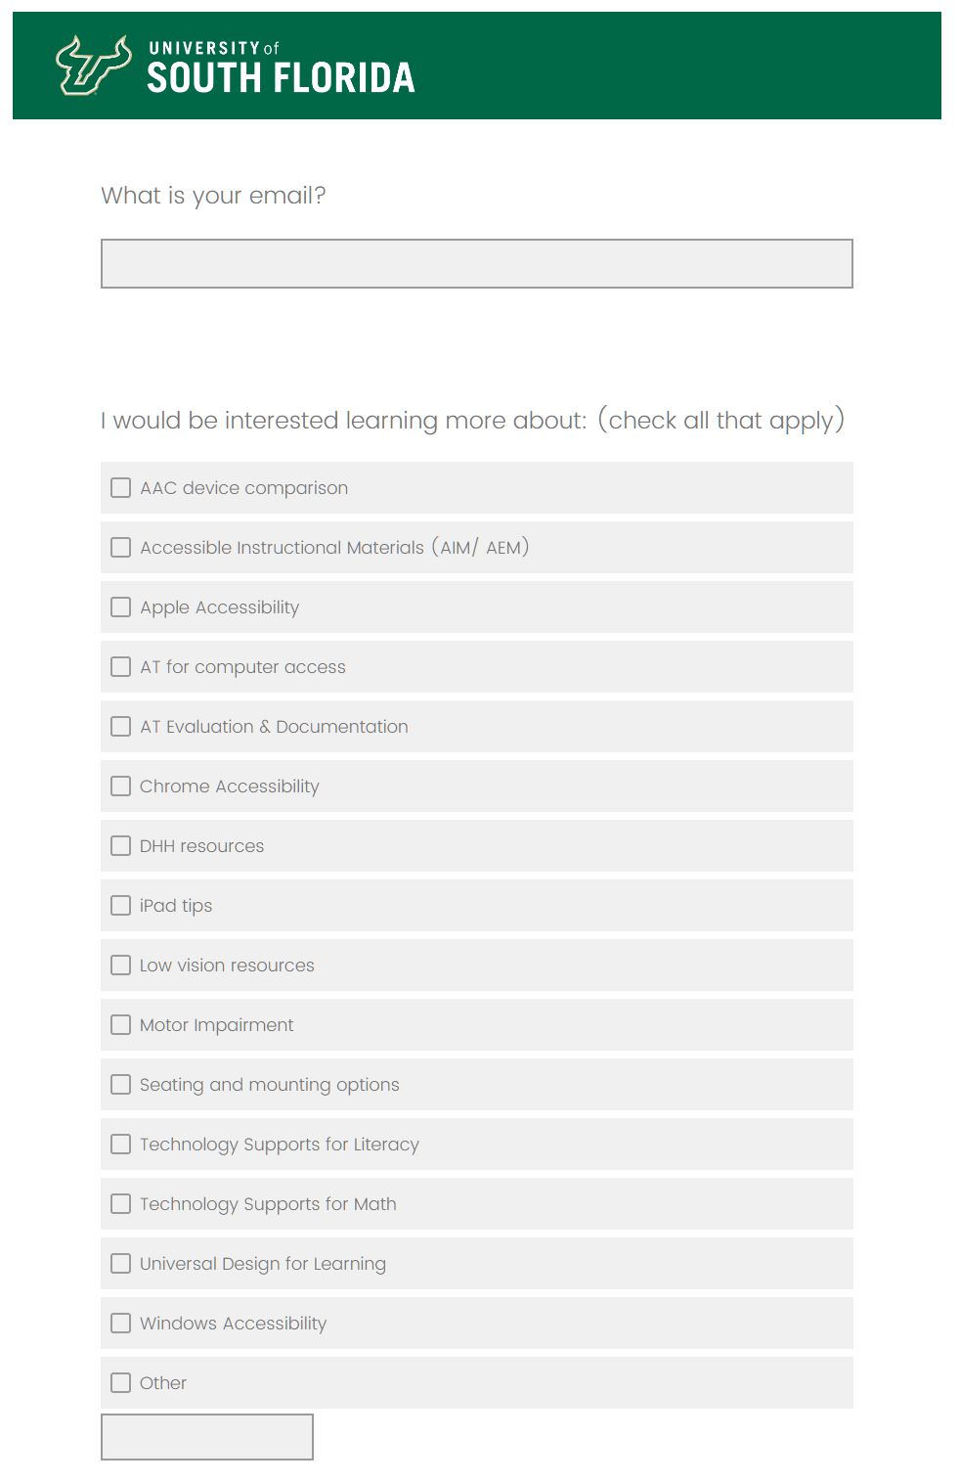Check Low vision resources
The image size is (960, 1483).
(120, 965)
